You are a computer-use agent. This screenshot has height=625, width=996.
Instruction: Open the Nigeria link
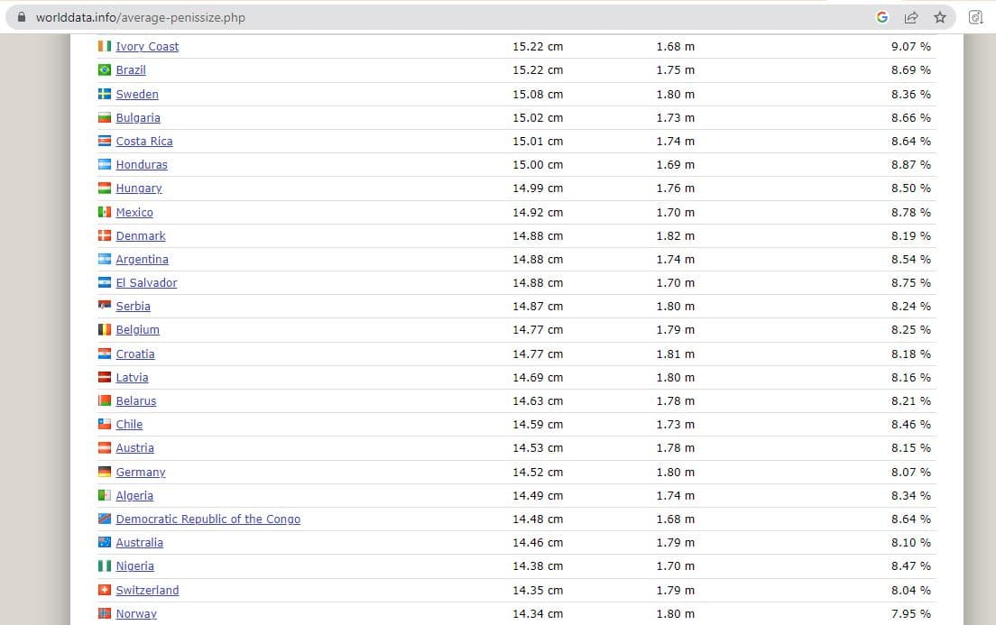135,566
